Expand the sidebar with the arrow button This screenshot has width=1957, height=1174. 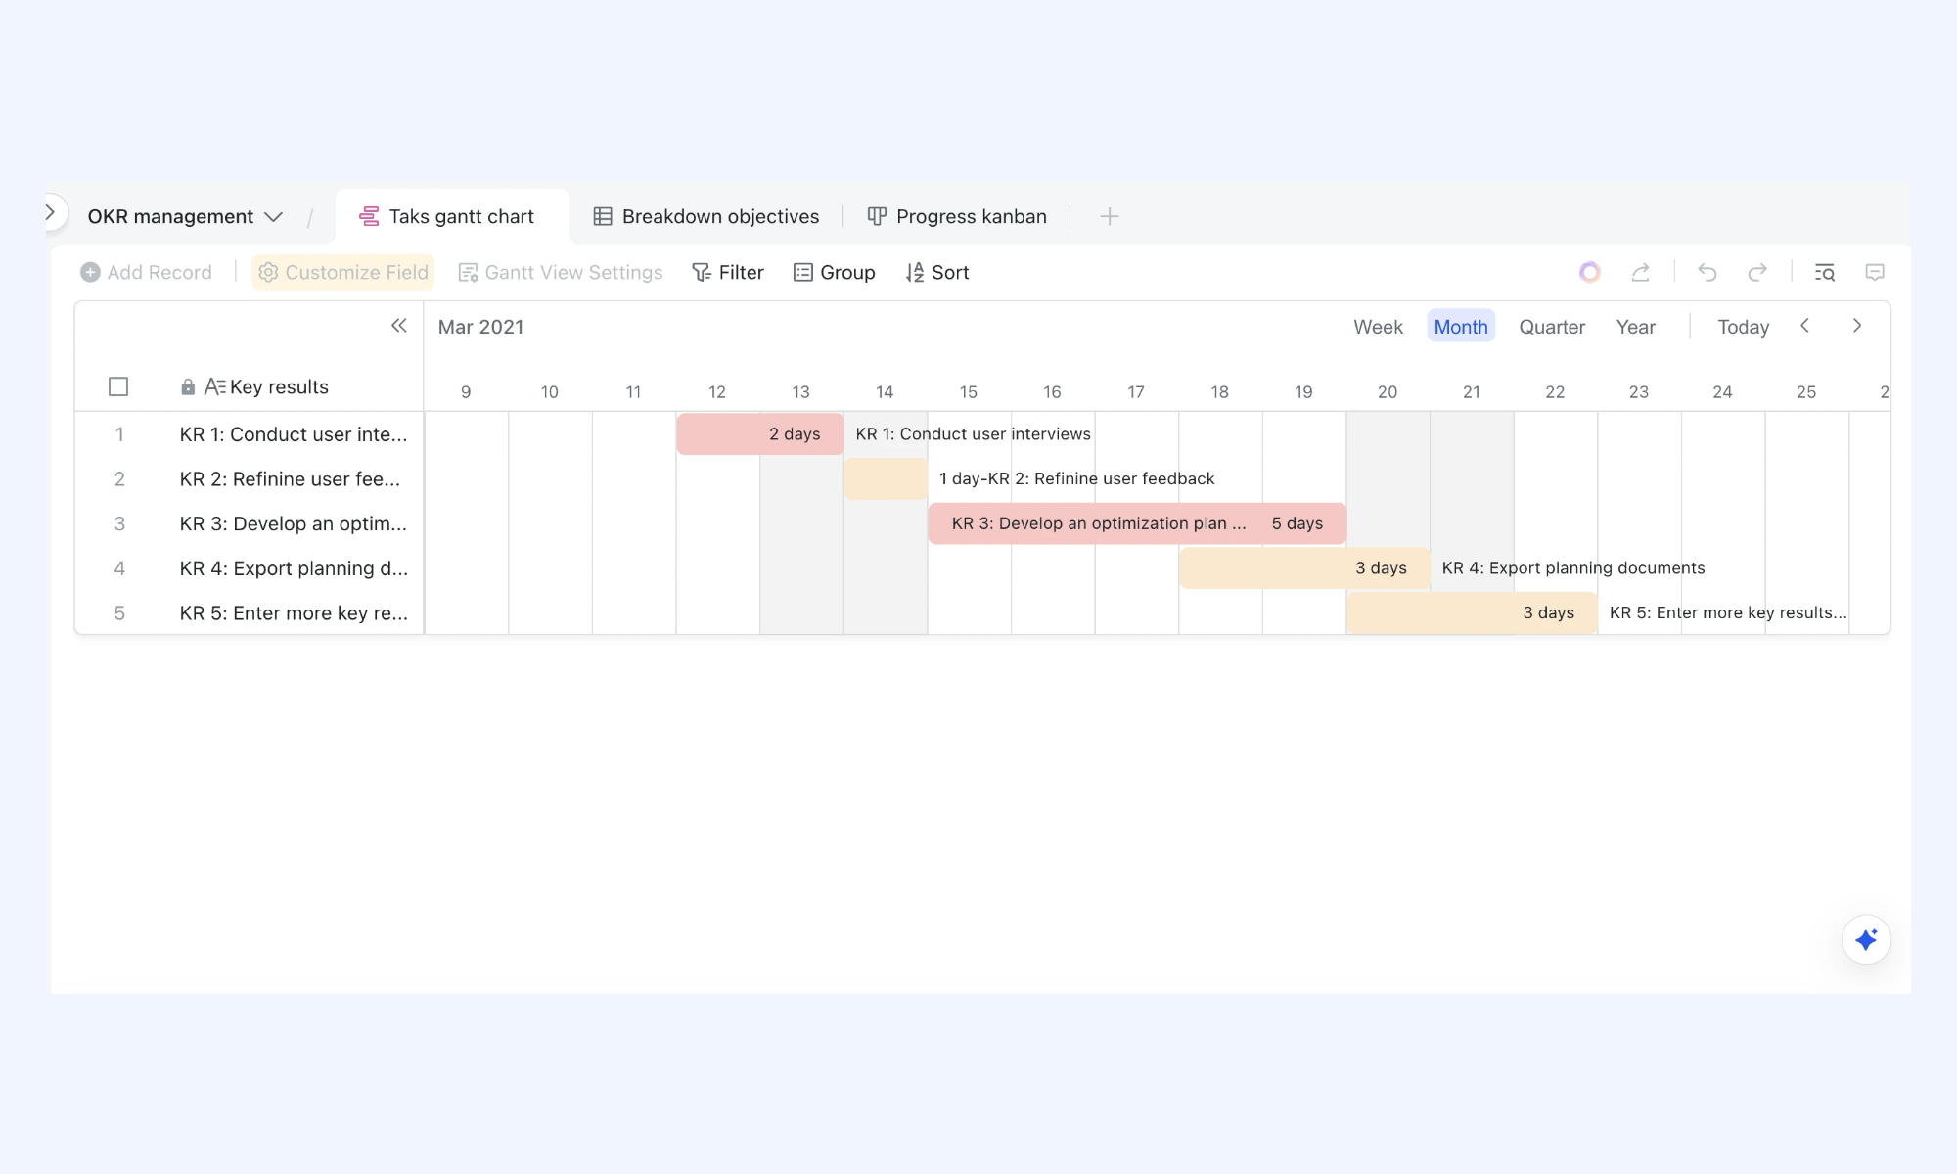[x=50, y=213]
